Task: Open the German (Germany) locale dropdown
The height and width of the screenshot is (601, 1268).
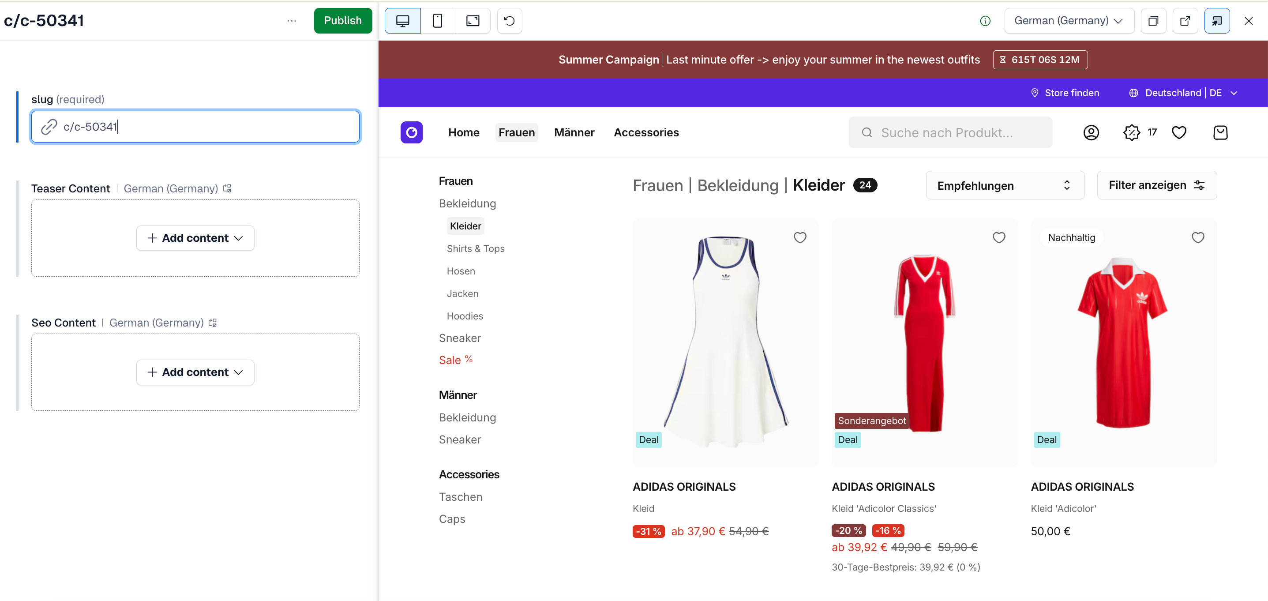Action: click(x=1068, y=21)
